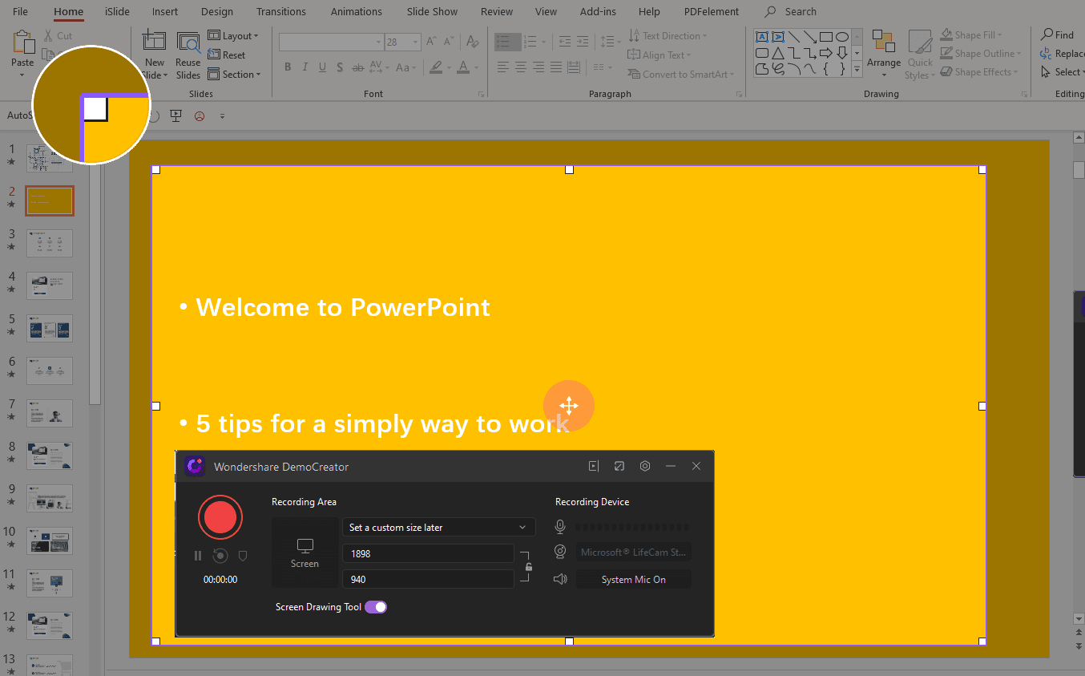Open the Transitions ribbon tab

tap(281, 11)
